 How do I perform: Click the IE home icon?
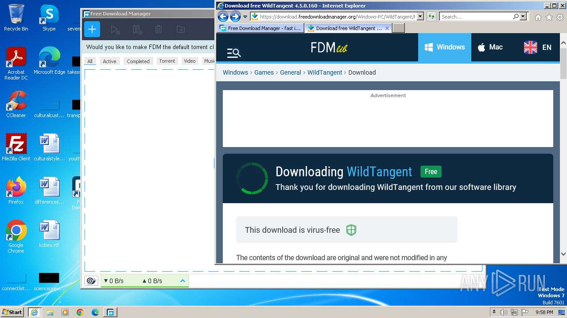(538, 17)
